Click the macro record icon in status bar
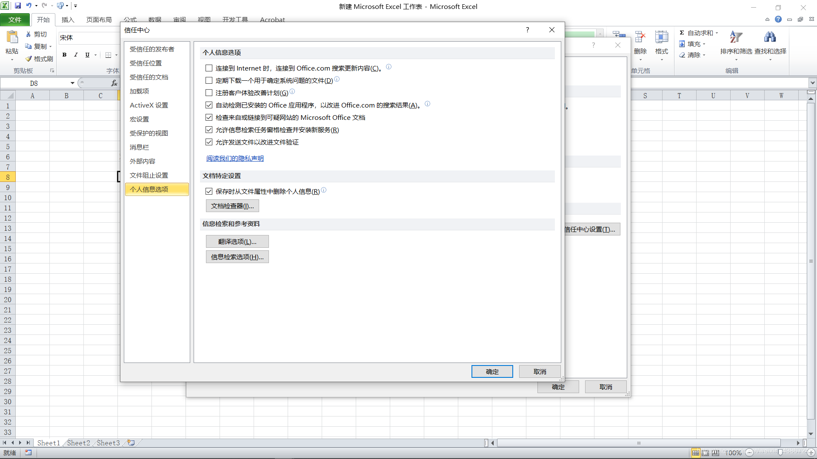This screenshot has height=459, width=817. 28,453
